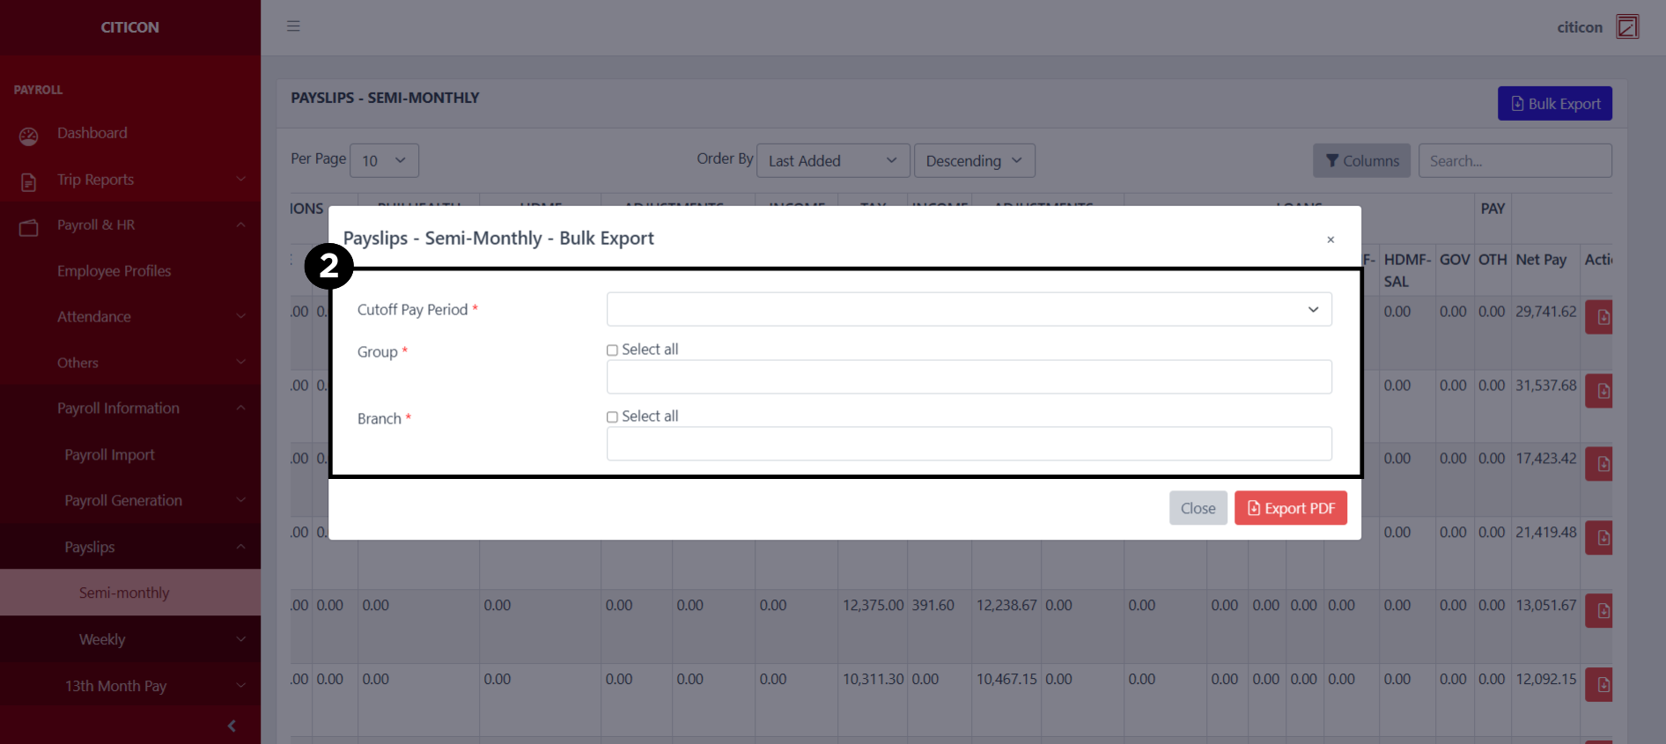Click the HDMF-SAL column header
The image size is (1666, 744).
[x=1407, y=270]
